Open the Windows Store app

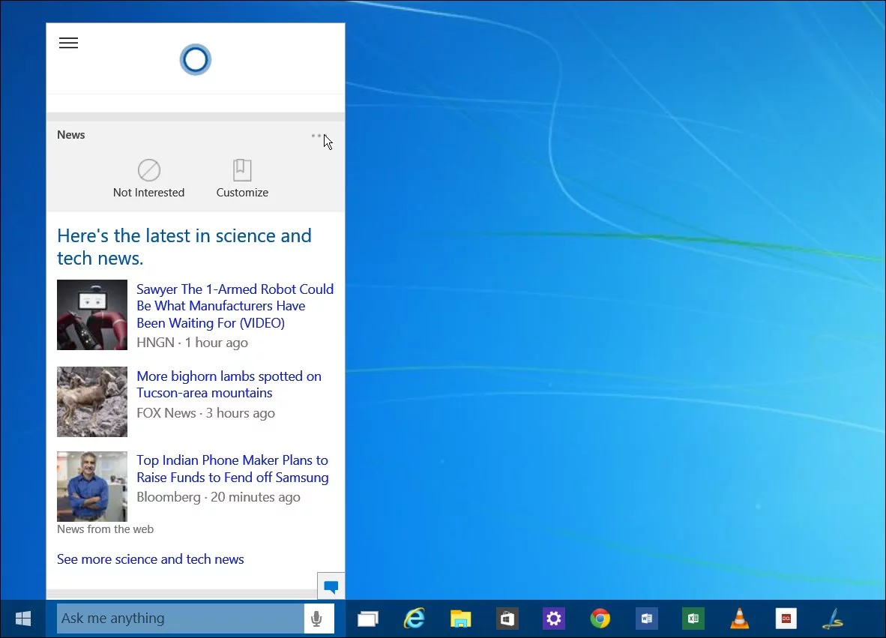click(x=507, y=619)
